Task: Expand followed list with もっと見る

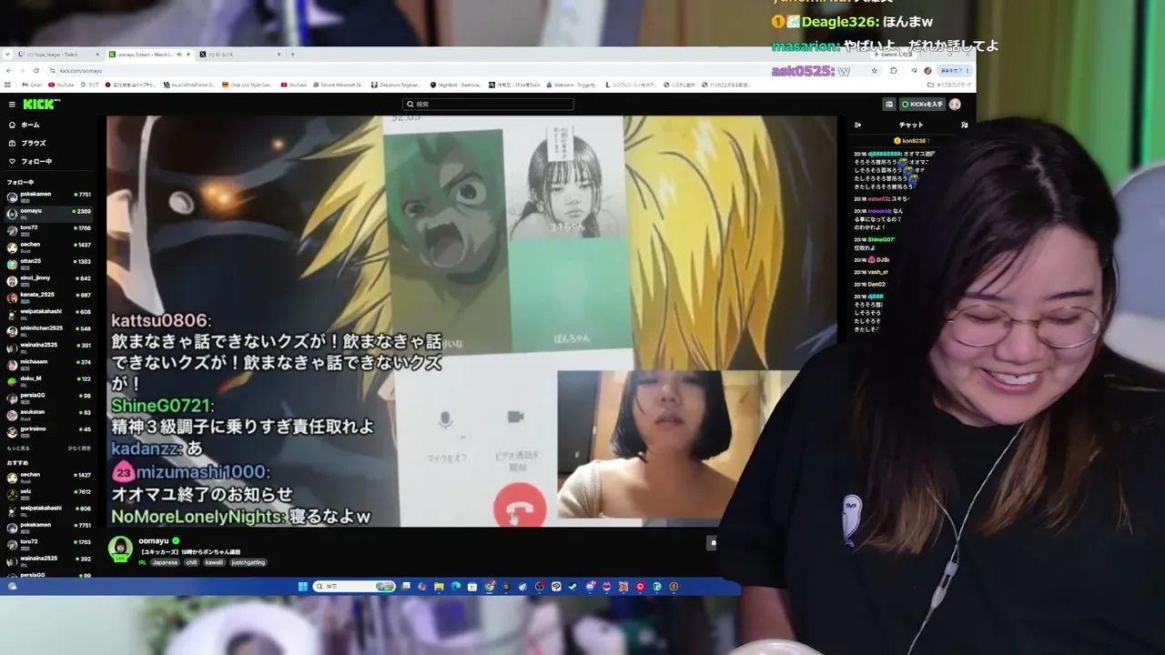Action: 18,448
